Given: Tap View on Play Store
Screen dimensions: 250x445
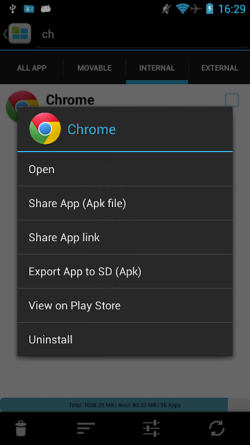Looking at the screenshot, I should point(125,305).
